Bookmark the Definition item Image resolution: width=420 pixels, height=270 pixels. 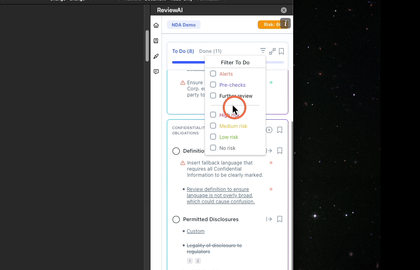click(280, 151)
